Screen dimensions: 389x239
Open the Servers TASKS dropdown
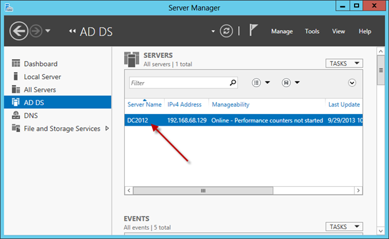pyautogui.click(x=344, y=63)
